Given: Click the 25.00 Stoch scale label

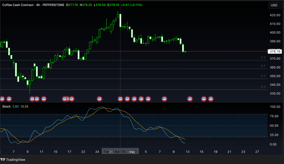Looking at the screenshot, I should tap(274, 135).
